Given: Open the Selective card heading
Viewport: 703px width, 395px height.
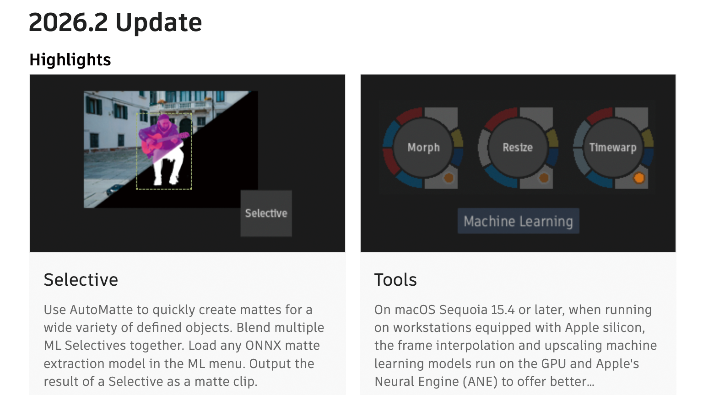Looking at the screenshot, I should (x=81, y=280).
